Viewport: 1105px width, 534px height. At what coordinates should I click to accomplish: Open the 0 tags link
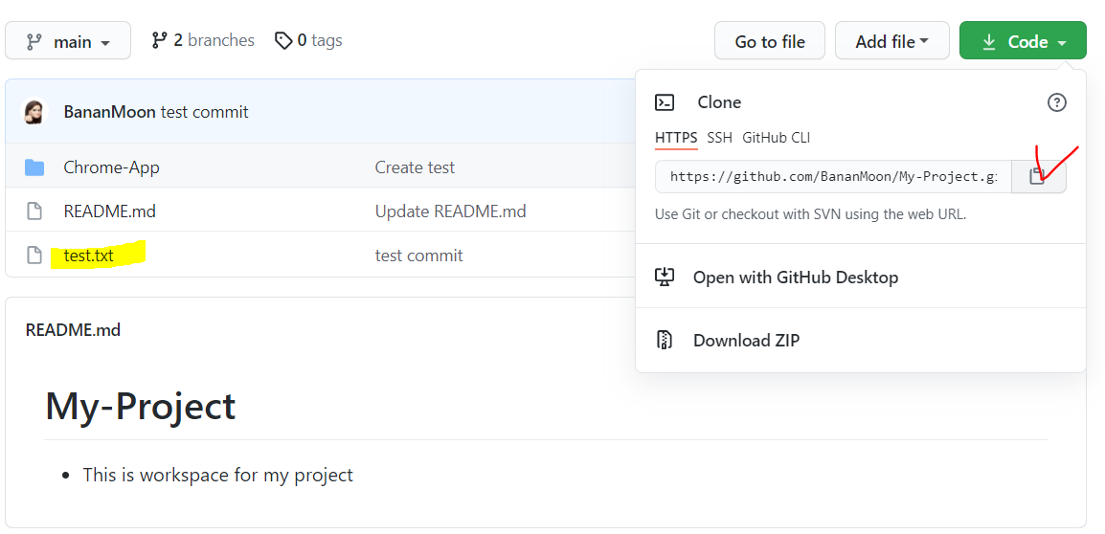tap(308, 40)
